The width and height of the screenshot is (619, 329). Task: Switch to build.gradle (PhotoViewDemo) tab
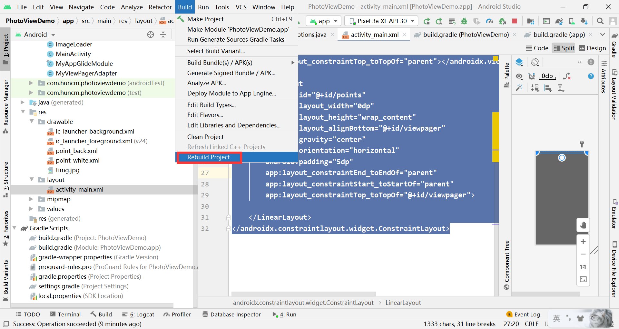[x=466, y=35]
